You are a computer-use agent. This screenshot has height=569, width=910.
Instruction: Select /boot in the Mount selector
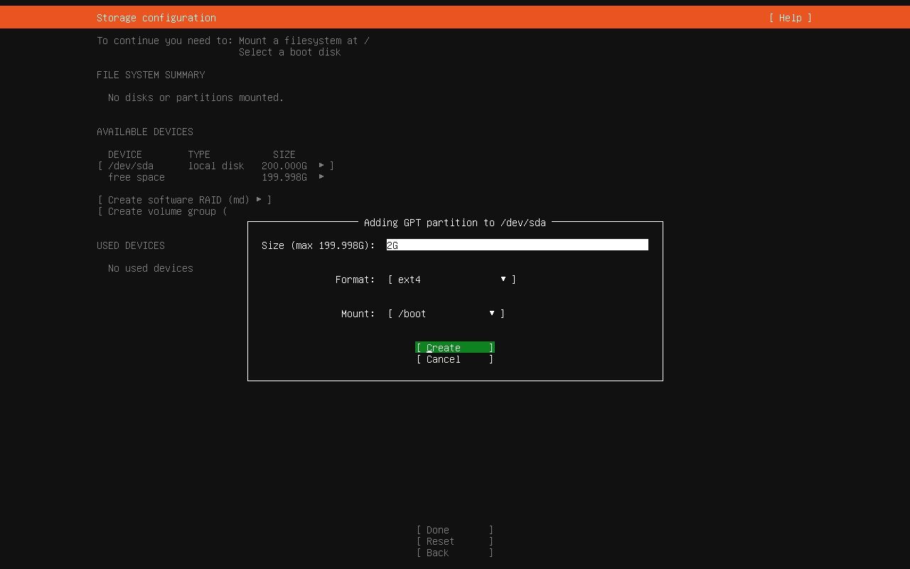click(x=407, y=313)
